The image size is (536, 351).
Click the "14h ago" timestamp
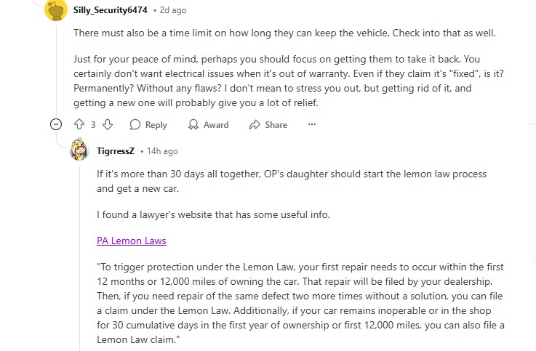162,151
